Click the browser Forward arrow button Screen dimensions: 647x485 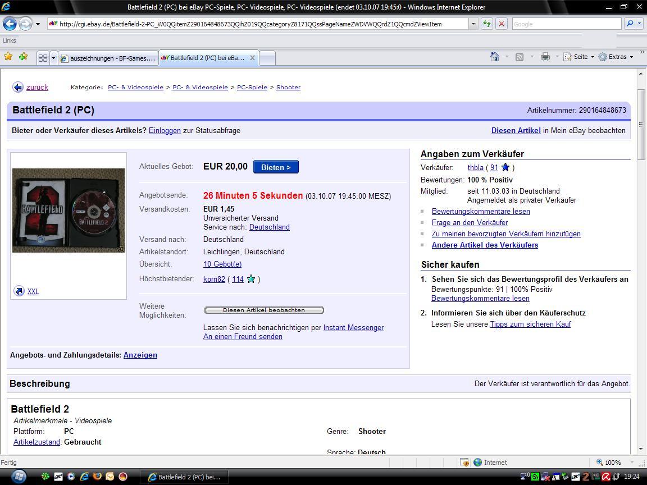(x=25, y=24)
